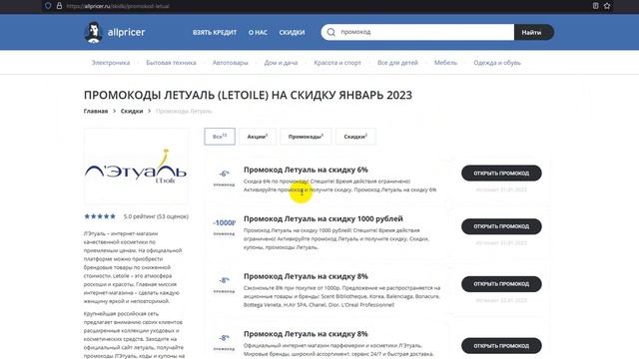Click the Скидки breadcrumb link
Screen dimensions: 639x359
pyautogui.click(x=132, y=111)
